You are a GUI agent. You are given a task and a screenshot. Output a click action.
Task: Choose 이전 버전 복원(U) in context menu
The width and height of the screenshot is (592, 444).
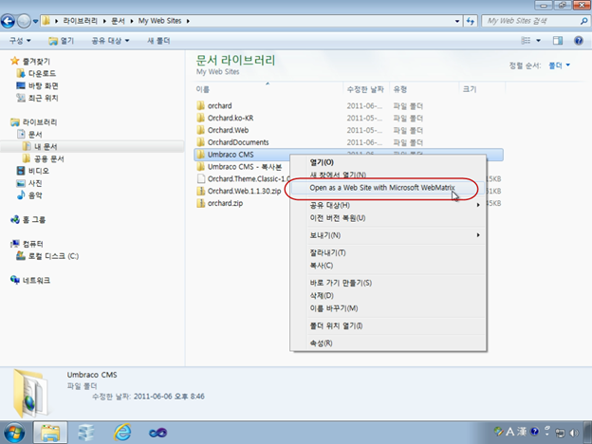388,218
